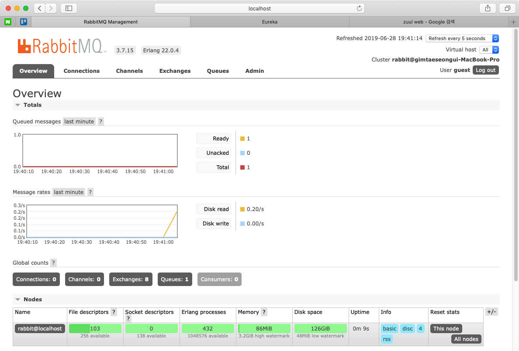The width and height of the screenshot is (519, 351).
Task: Click the help icon beside Queued messages
Action: [100, 122]
